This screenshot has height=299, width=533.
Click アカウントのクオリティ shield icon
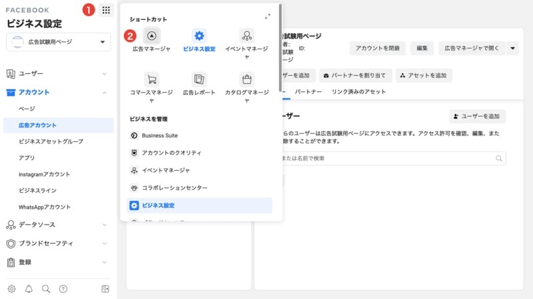click(x=135, y=153)
